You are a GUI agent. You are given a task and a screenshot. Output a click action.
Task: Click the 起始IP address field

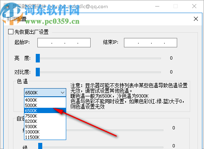click(64, 43)
